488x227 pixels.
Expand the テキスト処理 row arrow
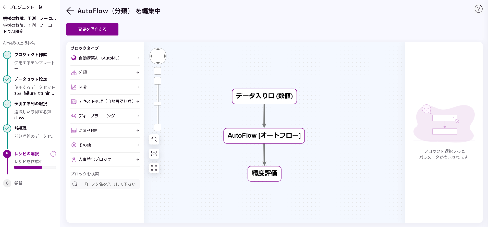pyautogui.click(x=138, y=102)
